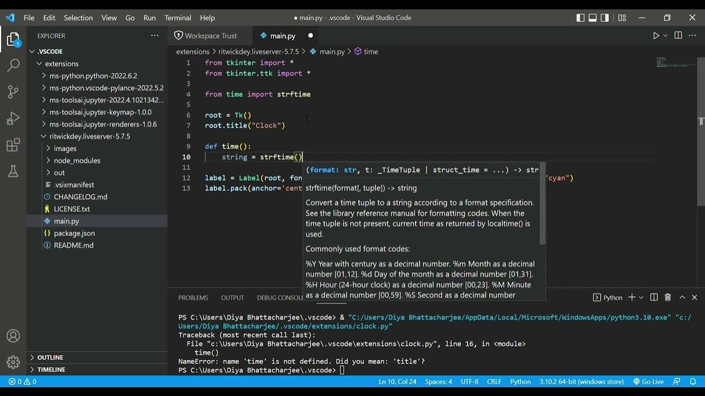
Task: Expand the OUTLINE section
Action: point(97,358)
